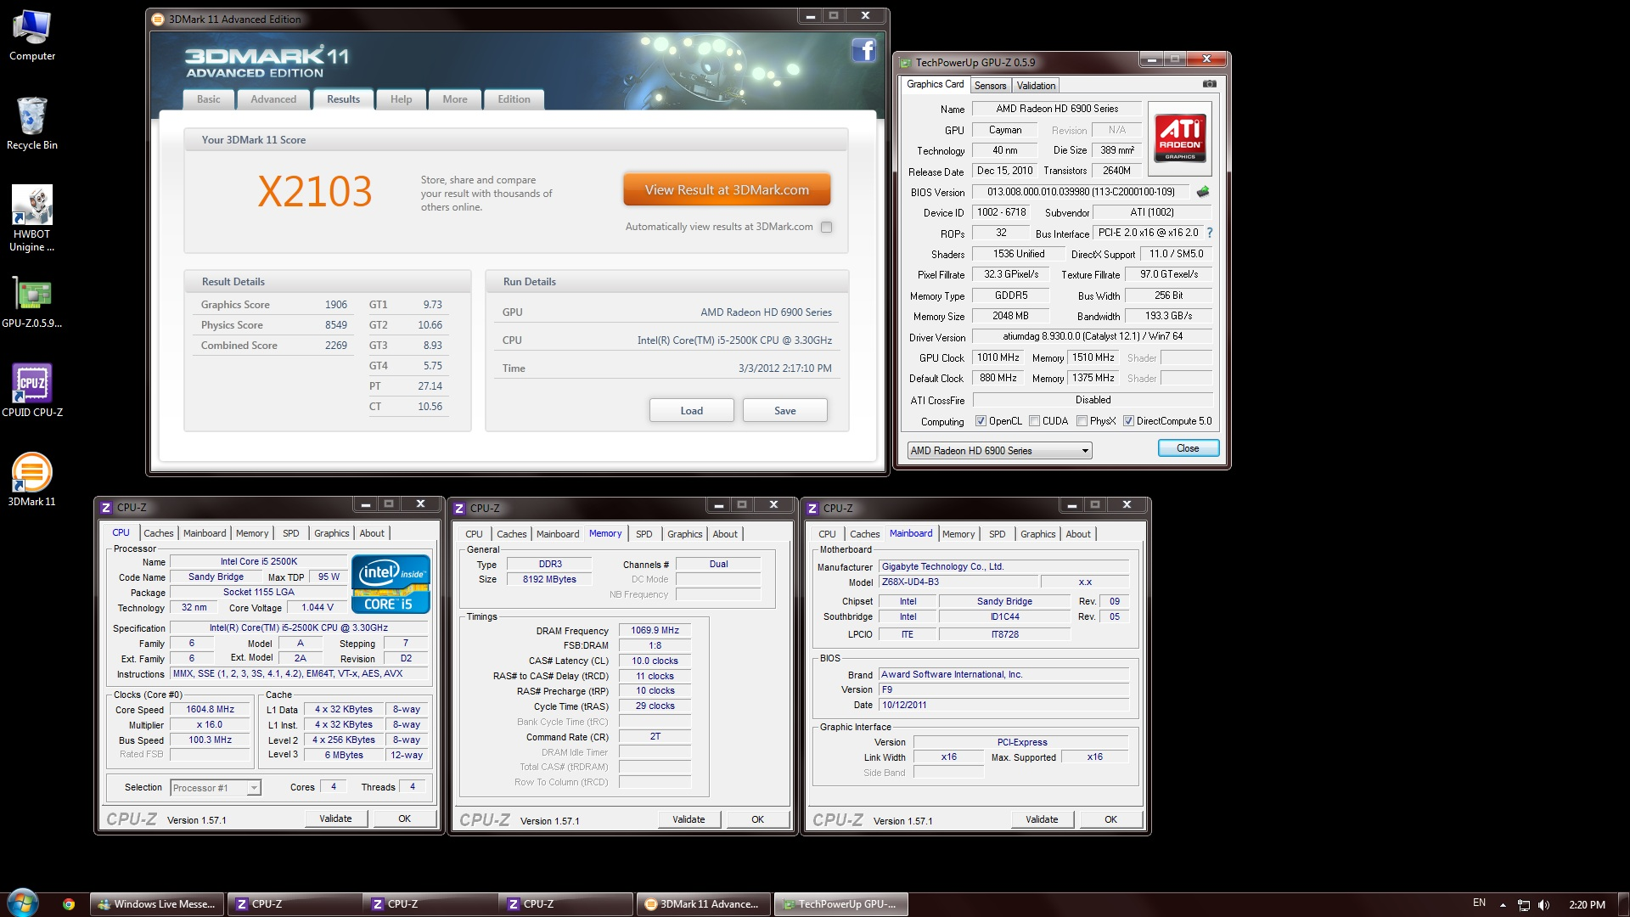Switch to TechPowerUp GPU-Z taskbar button
1630x917 pixels.
coord(840,904)
